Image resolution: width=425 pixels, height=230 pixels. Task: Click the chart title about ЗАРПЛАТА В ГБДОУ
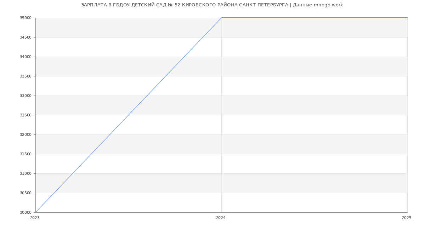click(x=212, y=5)
